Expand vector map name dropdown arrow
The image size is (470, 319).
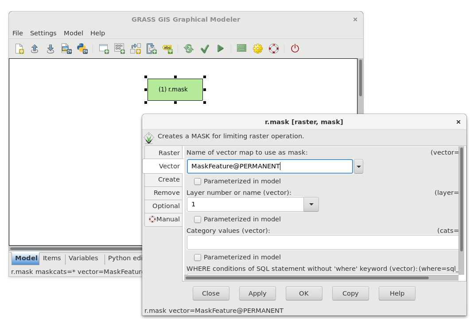[358, 166]
